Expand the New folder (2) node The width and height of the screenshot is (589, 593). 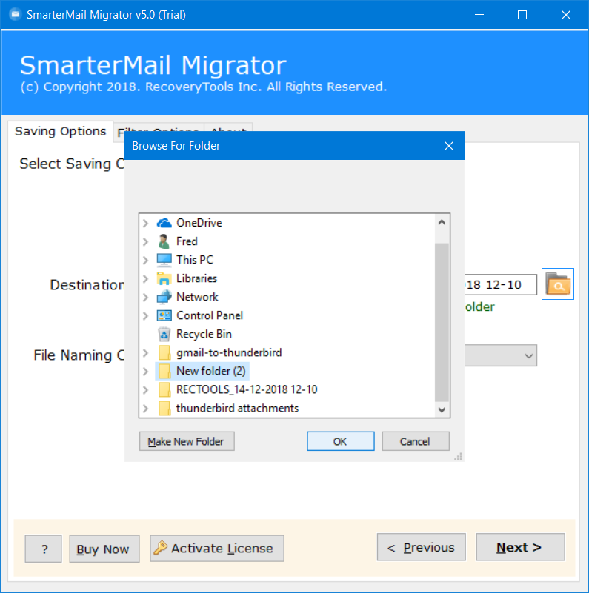click(146, 372)
